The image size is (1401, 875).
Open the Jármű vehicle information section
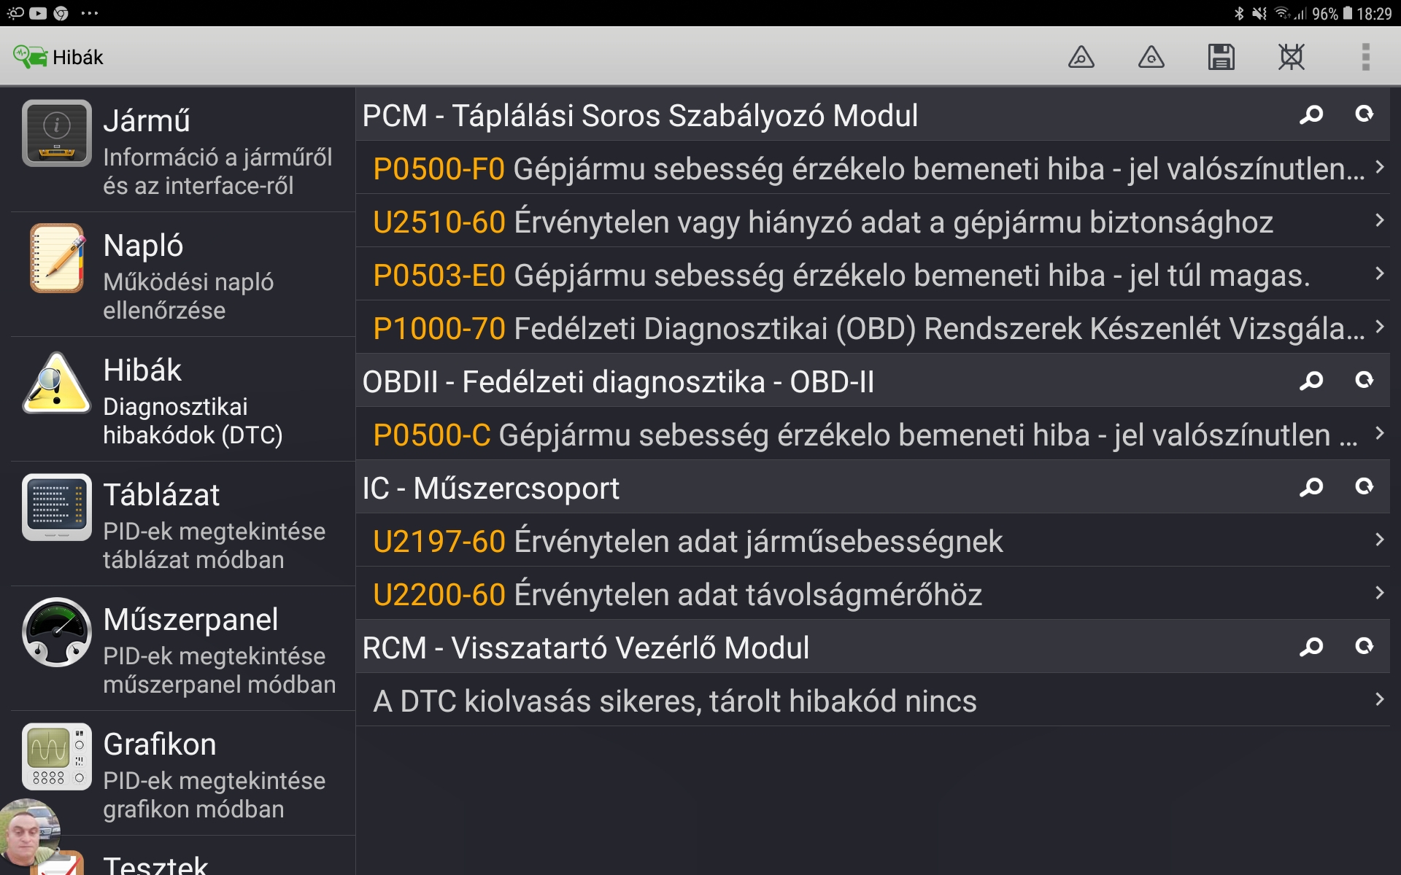tap(182, 150)
